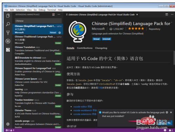Open the View menu
Viewport: 175px width, 132px height.
pyautogui.click(x=29, y=10)
